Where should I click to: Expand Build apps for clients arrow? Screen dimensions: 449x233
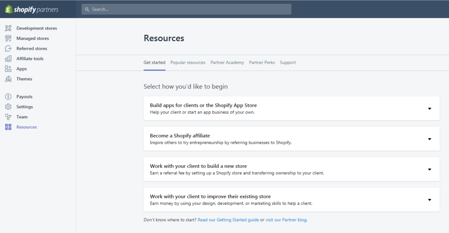[x=430, y=109]
